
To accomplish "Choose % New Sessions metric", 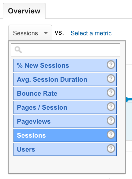I will (65, 65).
